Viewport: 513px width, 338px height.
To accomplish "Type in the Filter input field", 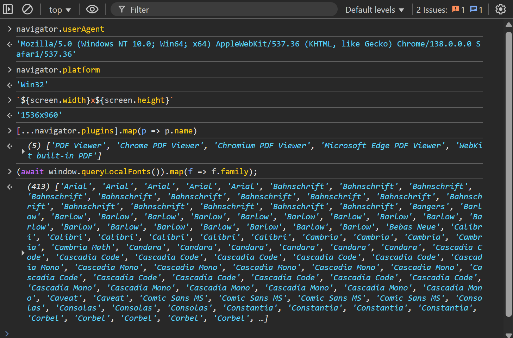I will pyautogui.click(x=229, y=10).
